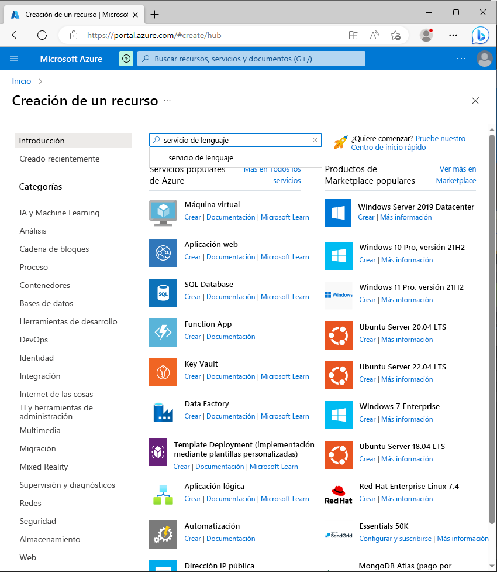Select Creado recientemente in side menu
The width and height of the screenshot is (497, 572).
coord(60,159)
